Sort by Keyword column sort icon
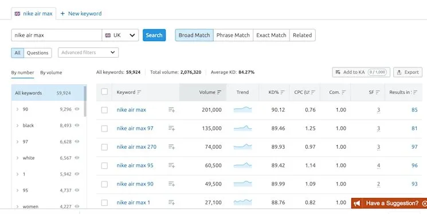Screen dimensions: 427x214 pyautogui.click(x=139, y=93)
